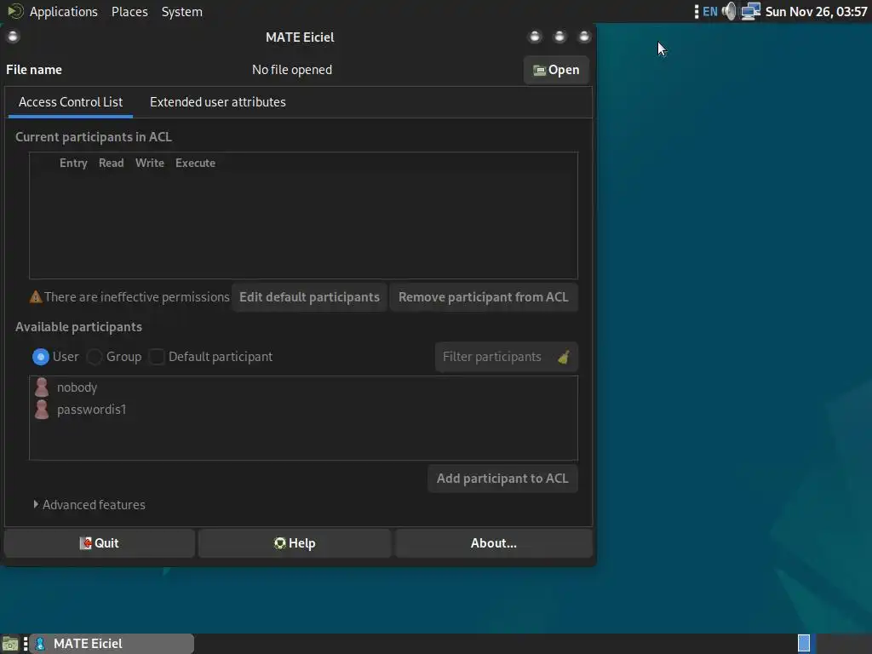Open the Help documentation
872x654 pixels.
[x=295, y=543]
